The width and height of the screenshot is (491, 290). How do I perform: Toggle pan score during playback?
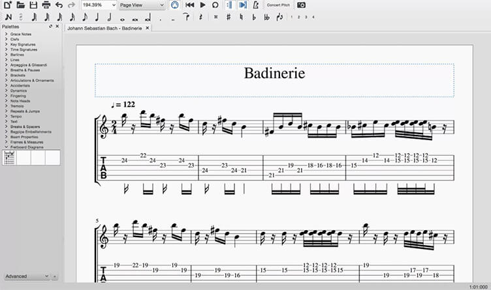[243, 5]
